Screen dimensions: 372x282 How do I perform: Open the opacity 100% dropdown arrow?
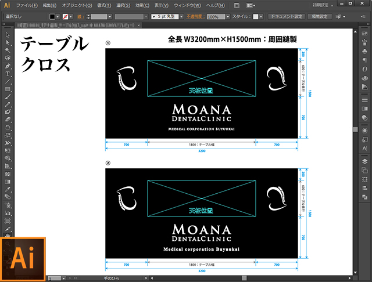228,17
